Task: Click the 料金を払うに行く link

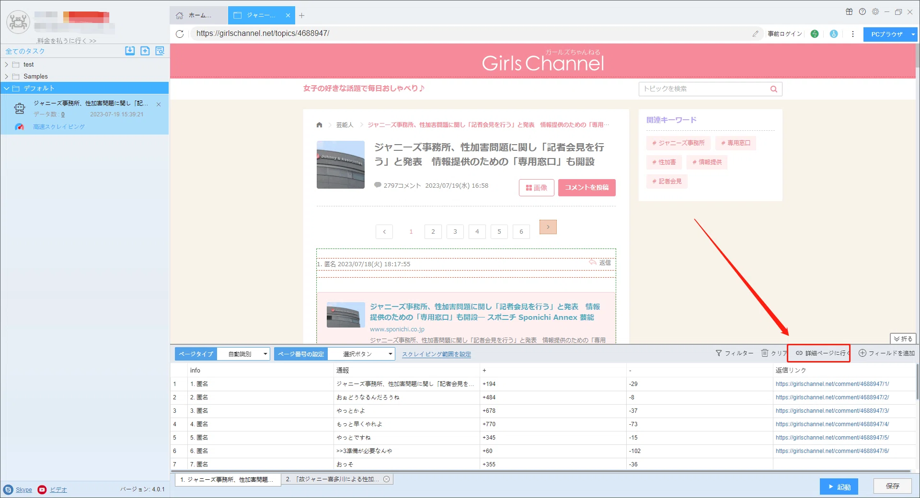Action: coord(67,41)
